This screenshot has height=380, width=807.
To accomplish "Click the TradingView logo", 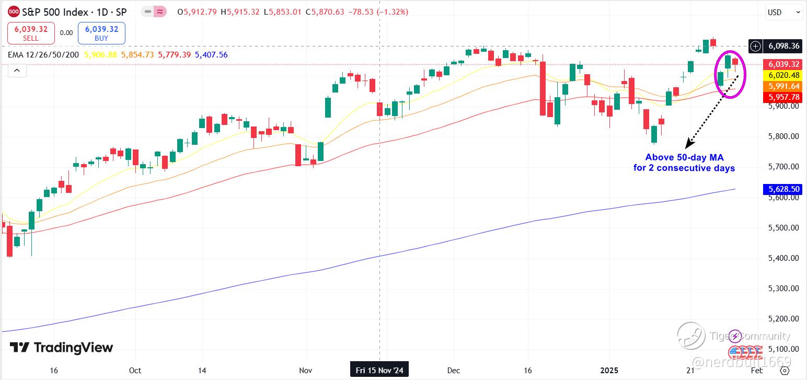I will point(61,348).
